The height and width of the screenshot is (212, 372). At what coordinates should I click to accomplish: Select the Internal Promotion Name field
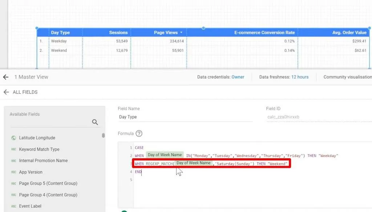[x=43, y=161]
